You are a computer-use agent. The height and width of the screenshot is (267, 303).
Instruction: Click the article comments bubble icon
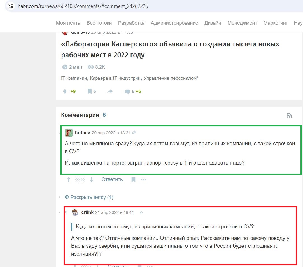point(127,92)
